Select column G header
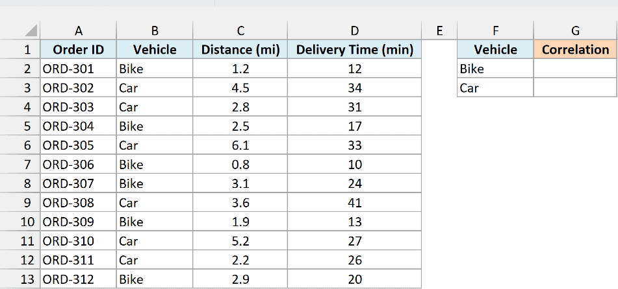Viewport: 618px width, 289px height. tap(575, 30)
